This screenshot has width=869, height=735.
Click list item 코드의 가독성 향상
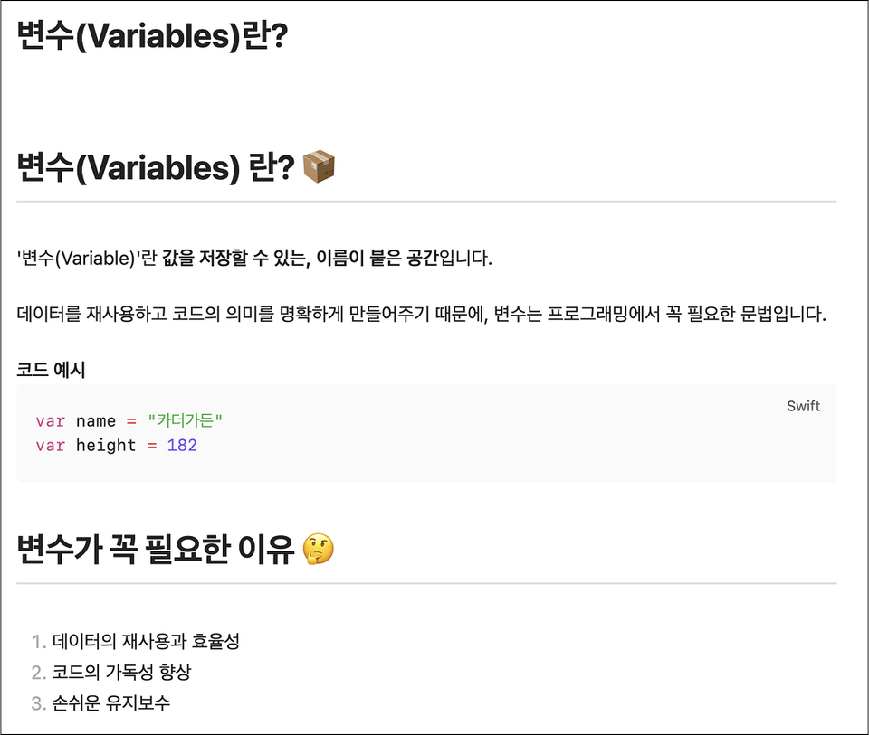coord(121,672)
